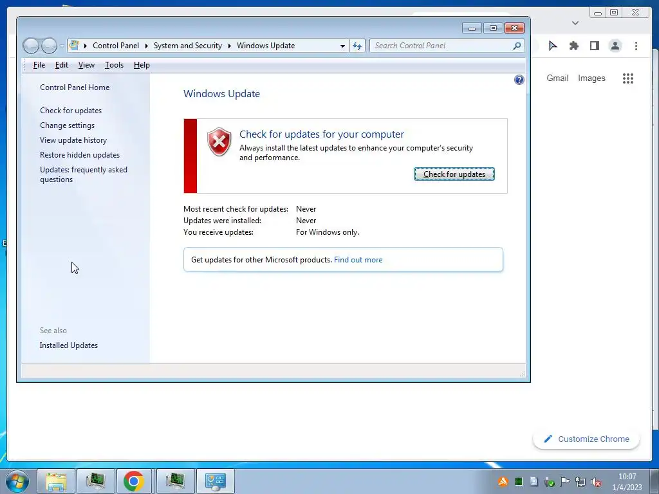Open Check for updates in left sidebar

pyautogui.click(x=71, y=111)
